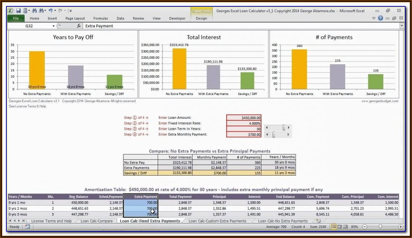Open Microsoft Excel Help question mark
This screenshot has height=238, width=412.
(x=381, y=18)
